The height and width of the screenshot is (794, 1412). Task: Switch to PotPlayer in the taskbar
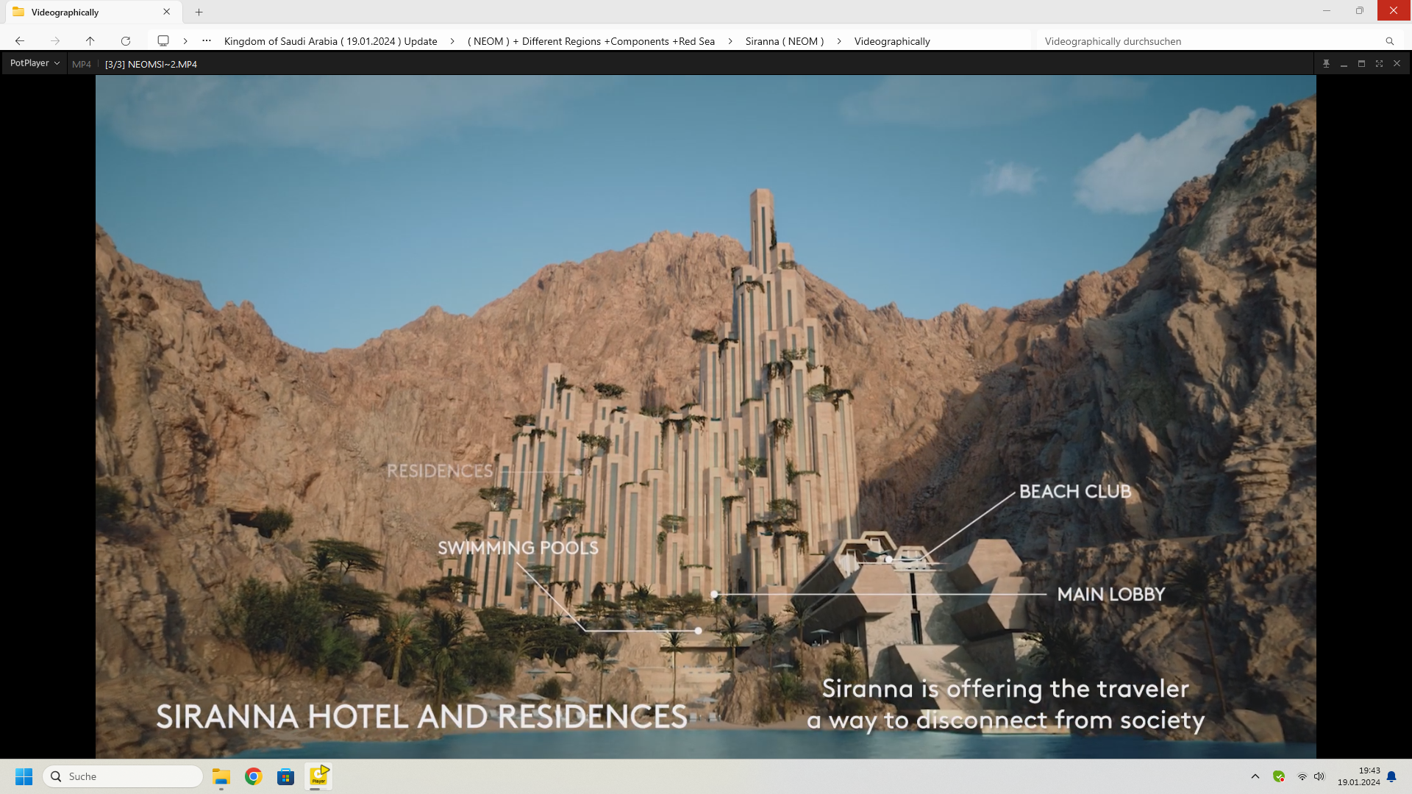318,776
